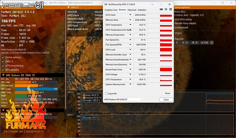Click the GPU-Z refresh icon
The height and width of the screenshot is (138, 236).
[x=166, y=9]
